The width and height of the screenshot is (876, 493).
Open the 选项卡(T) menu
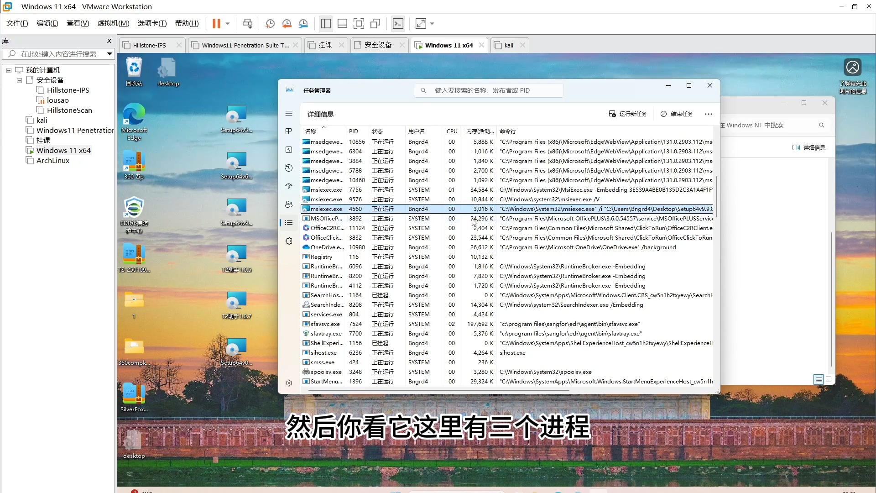[x=152, y=23]
